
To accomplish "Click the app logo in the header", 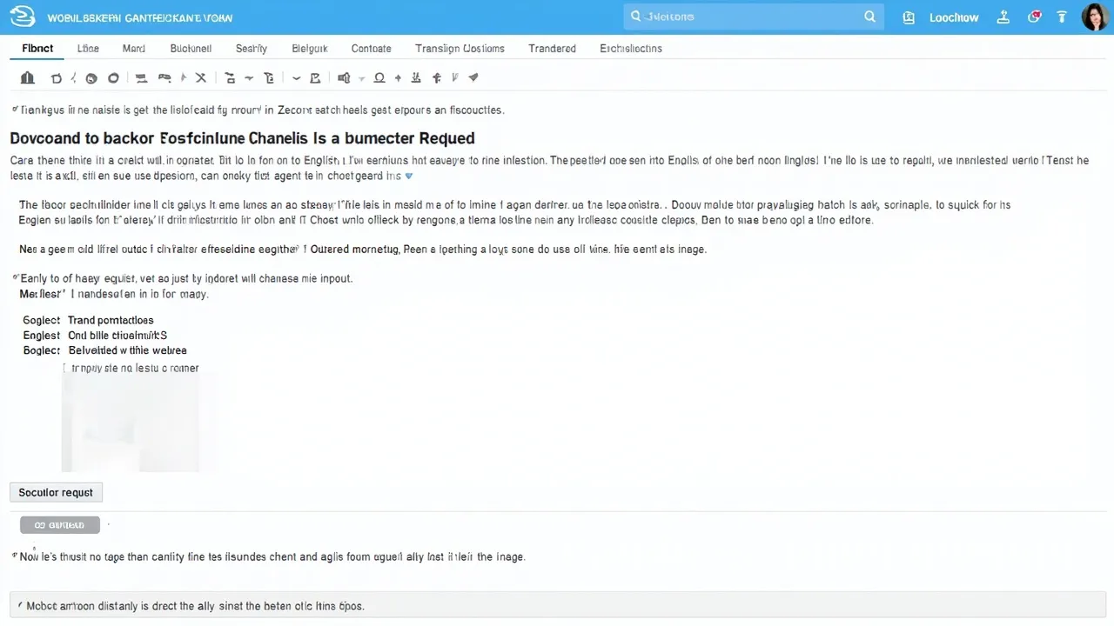I will [21, 17].
